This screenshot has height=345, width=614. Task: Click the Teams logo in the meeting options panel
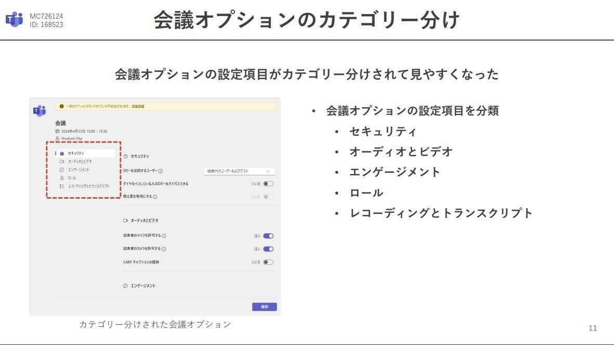click(40, 110)
